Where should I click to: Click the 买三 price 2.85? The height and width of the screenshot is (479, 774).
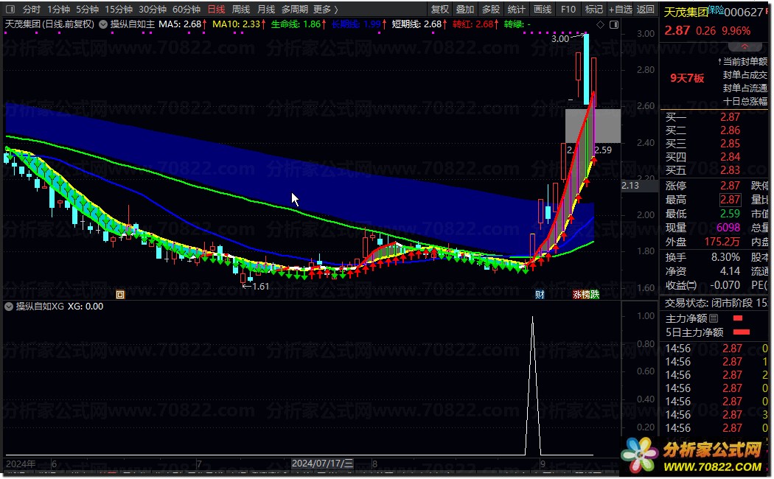pos(730,144)
